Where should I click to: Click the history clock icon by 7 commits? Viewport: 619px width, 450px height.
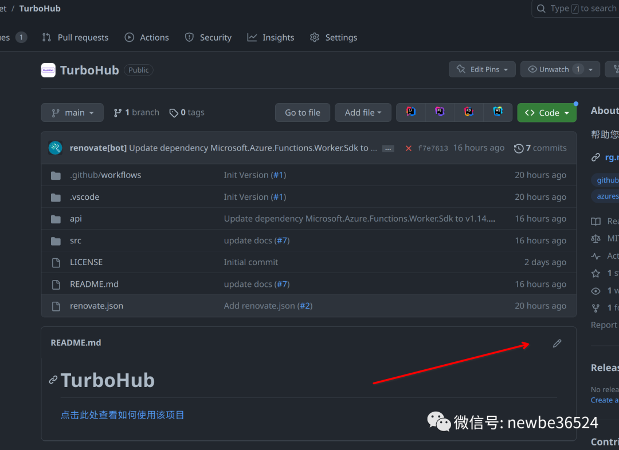tap(519, 148)
